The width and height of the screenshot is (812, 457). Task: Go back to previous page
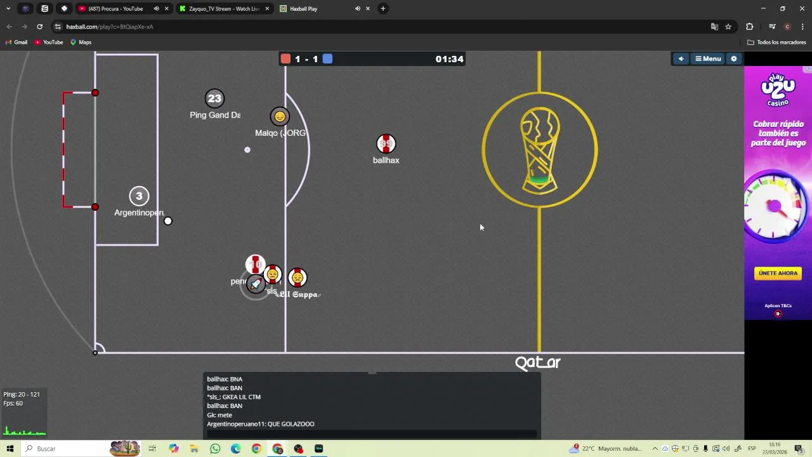point(9,27)
